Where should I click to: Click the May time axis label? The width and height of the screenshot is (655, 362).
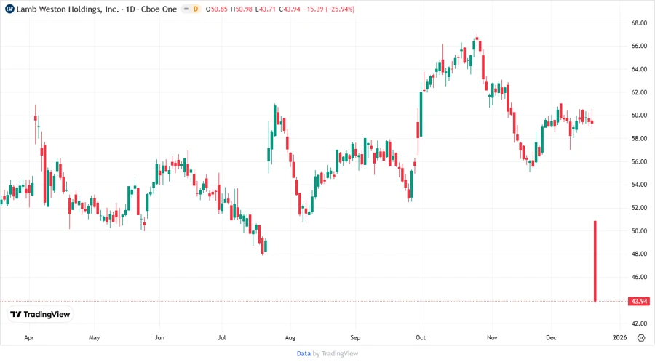[94, 337]
